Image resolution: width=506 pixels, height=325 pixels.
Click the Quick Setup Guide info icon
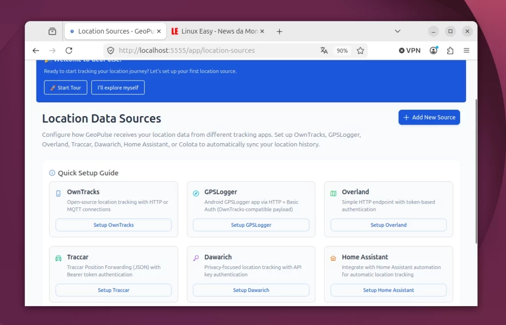pyautogui.click(x=52, y=173)
